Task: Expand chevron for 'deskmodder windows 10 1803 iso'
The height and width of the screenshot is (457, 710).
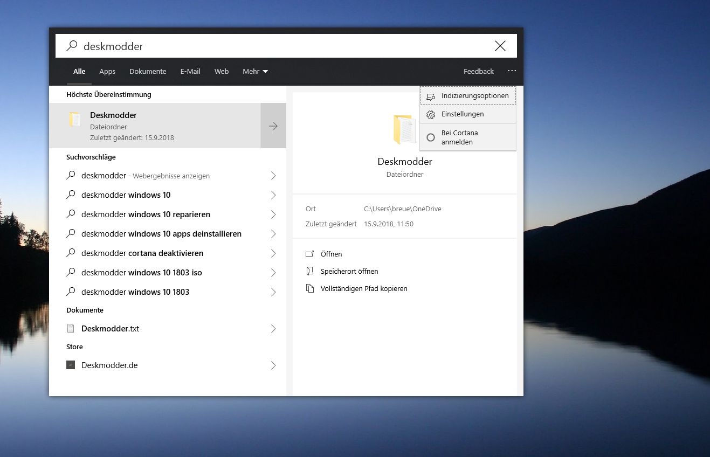Action: pos(273,273)
